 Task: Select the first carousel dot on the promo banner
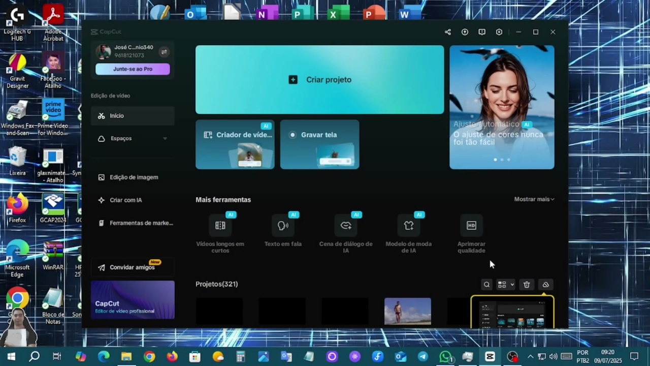pos(496,160)
